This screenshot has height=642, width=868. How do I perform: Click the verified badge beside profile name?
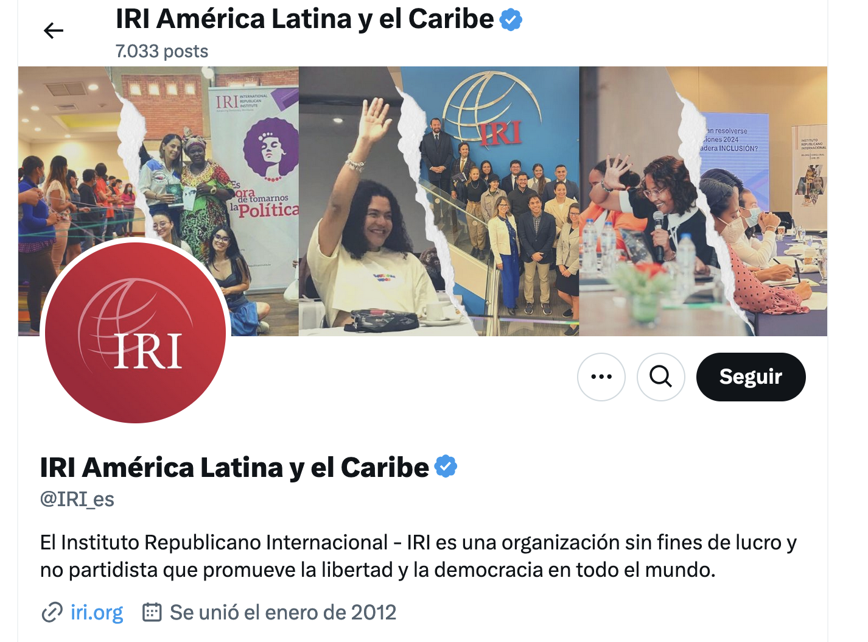coord(446,467)
